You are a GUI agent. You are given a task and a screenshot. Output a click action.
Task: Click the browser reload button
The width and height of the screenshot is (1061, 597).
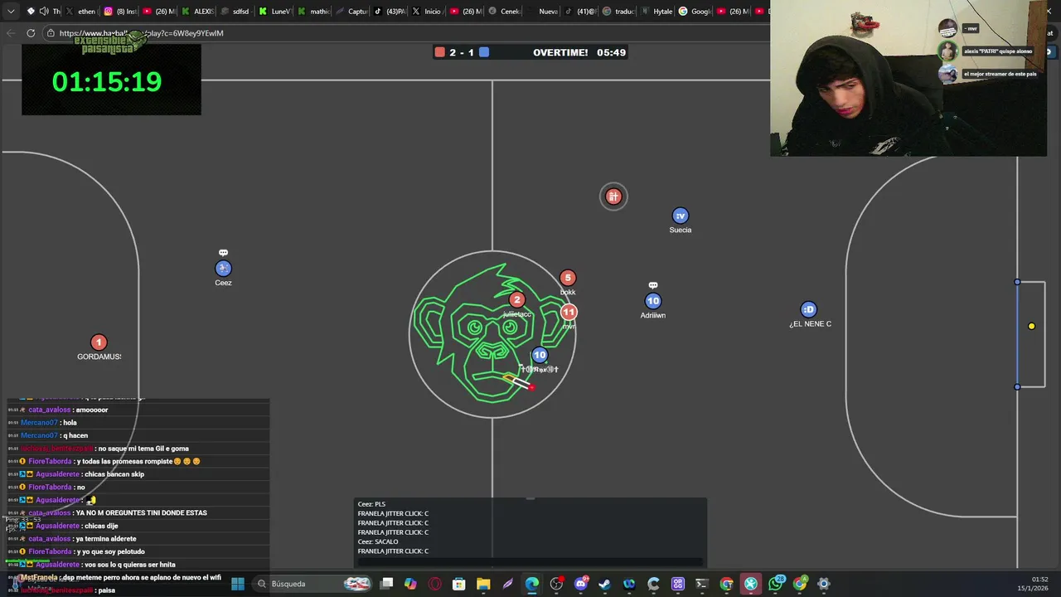31,33
